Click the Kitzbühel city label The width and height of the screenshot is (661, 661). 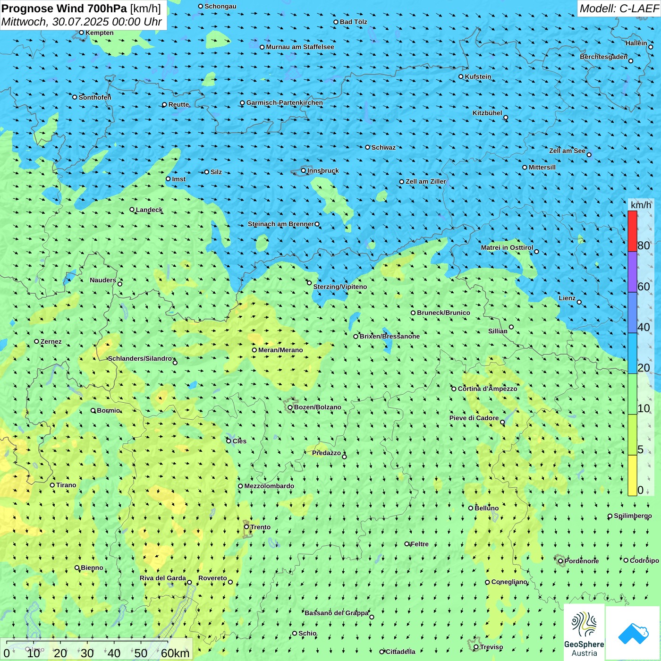click(487, 113)
